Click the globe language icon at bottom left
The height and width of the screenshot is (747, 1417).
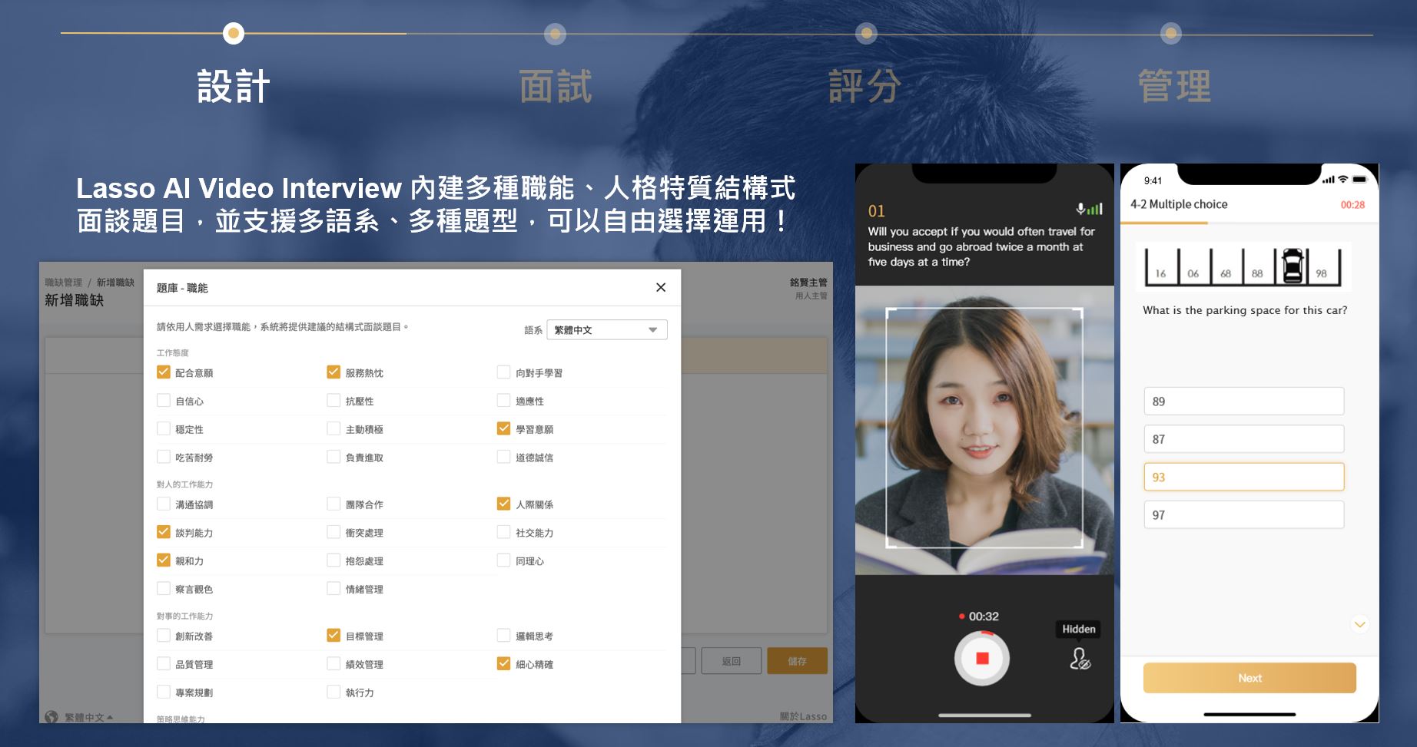[51, 716]
